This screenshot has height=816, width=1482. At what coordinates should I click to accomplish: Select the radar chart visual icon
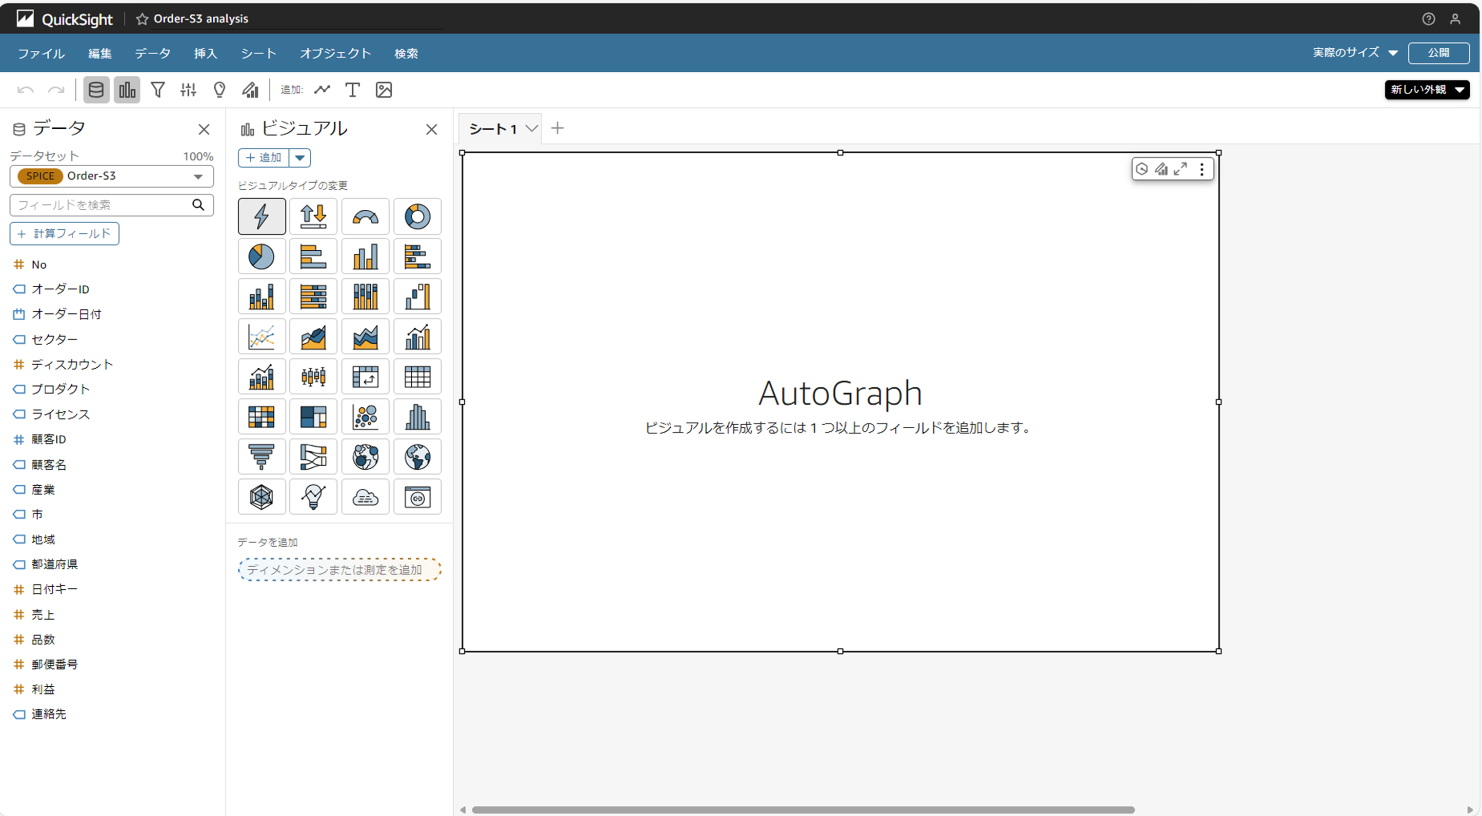(x=261, y=497)
